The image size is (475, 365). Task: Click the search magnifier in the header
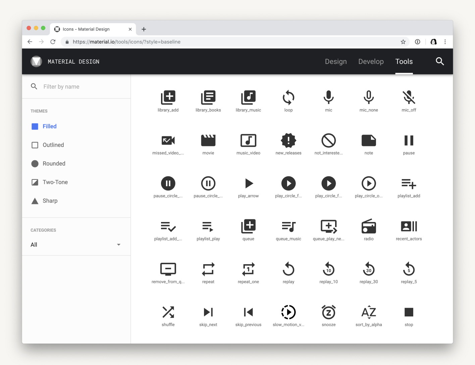(x=440, y=61)
